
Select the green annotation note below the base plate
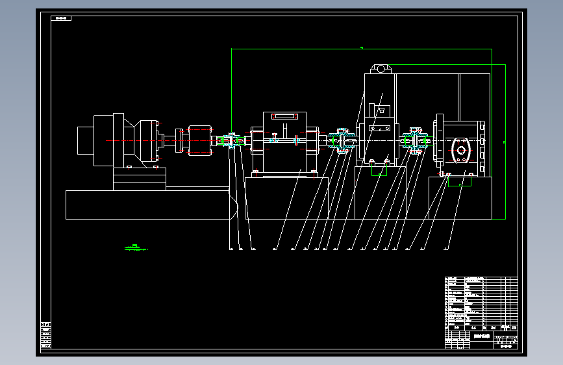click(136, 247)
